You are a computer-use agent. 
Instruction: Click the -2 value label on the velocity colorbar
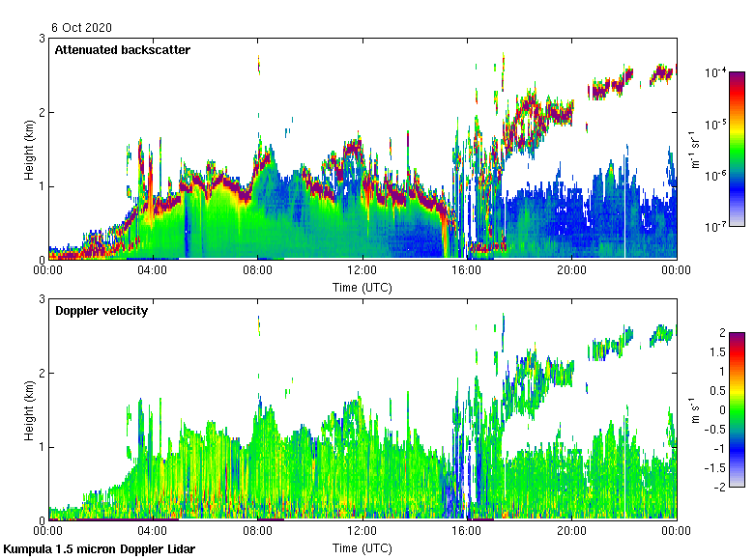coord(719,487)
